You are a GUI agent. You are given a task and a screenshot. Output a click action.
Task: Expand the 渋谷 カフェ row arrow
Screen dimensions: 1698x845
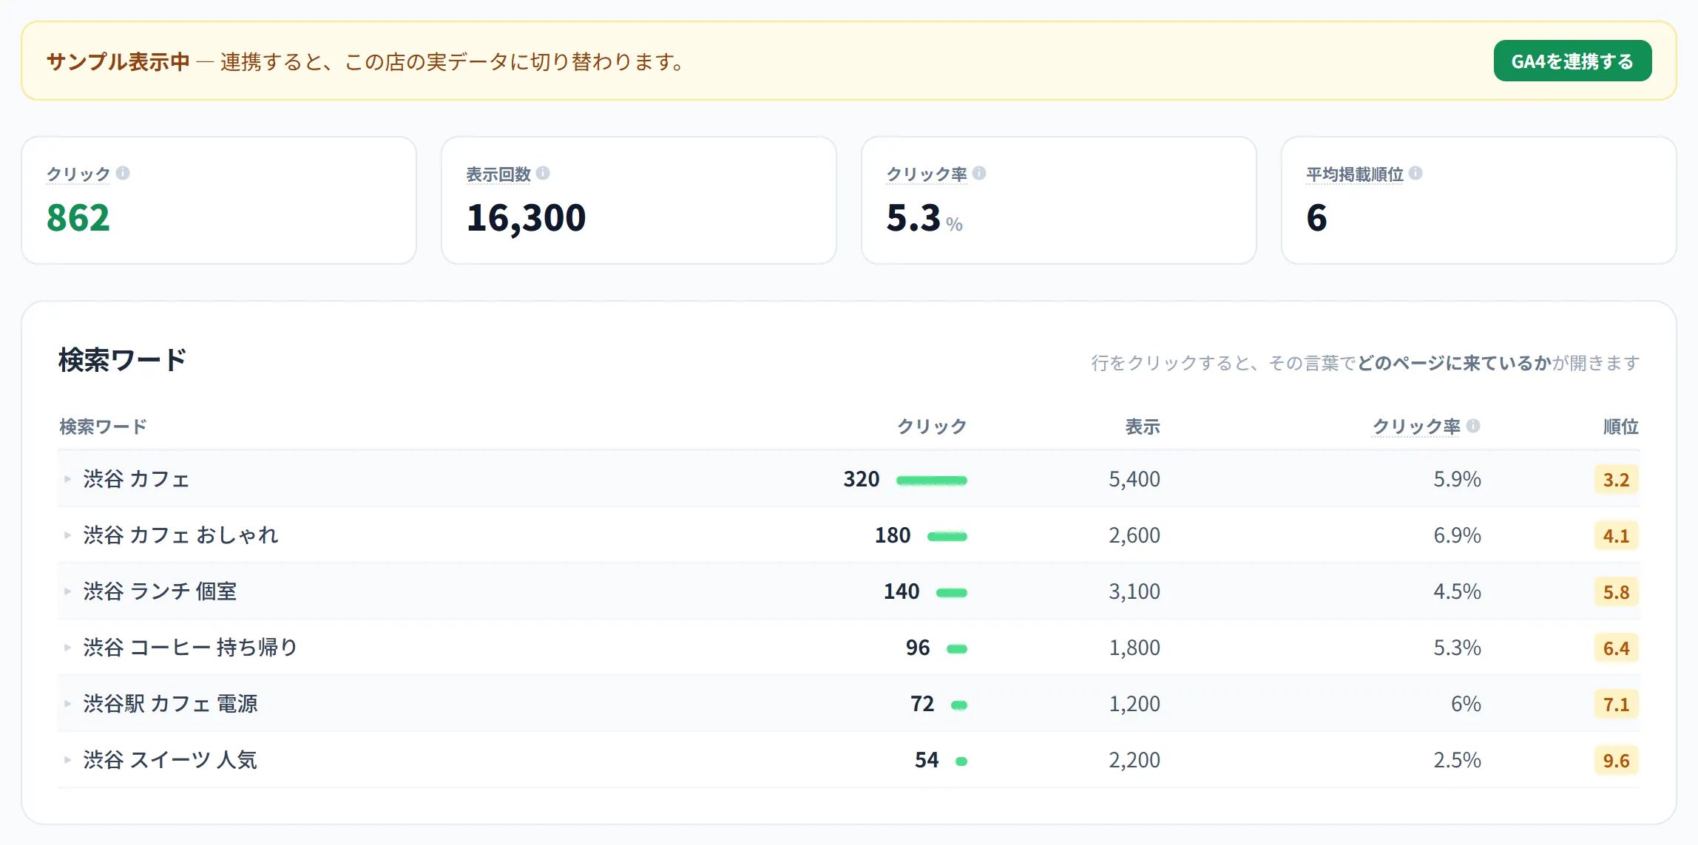point(67,479)
